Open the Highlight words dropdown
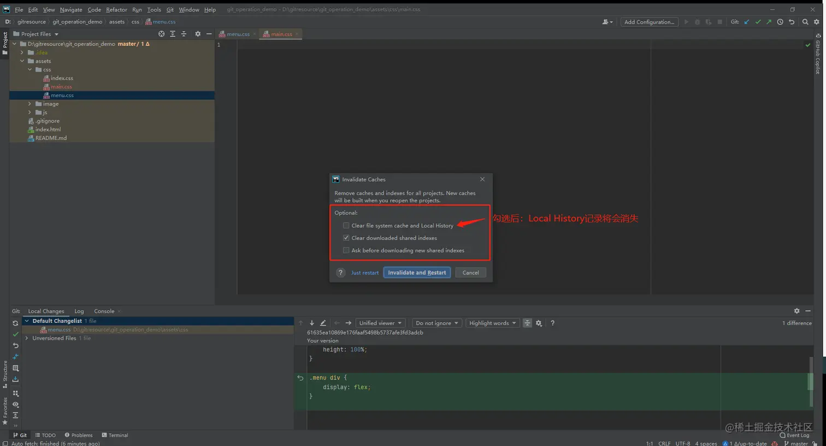 (x=492, y=323)
